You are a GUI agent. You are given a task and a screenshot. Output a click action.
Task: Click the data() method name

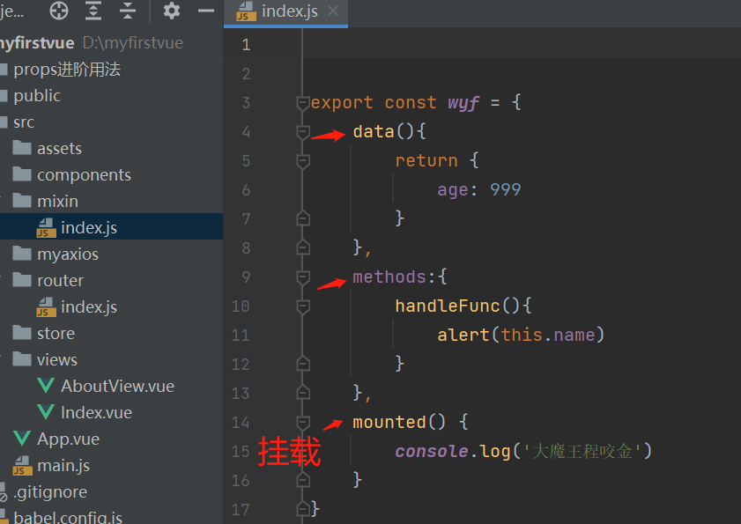(x=374, y=131)
